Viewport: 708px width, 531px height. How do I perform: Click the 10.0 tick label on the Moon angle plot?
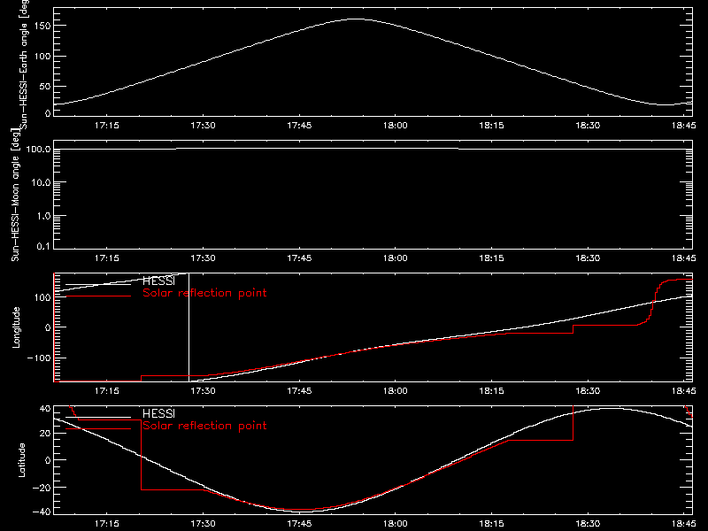click(x=41, y=182)
